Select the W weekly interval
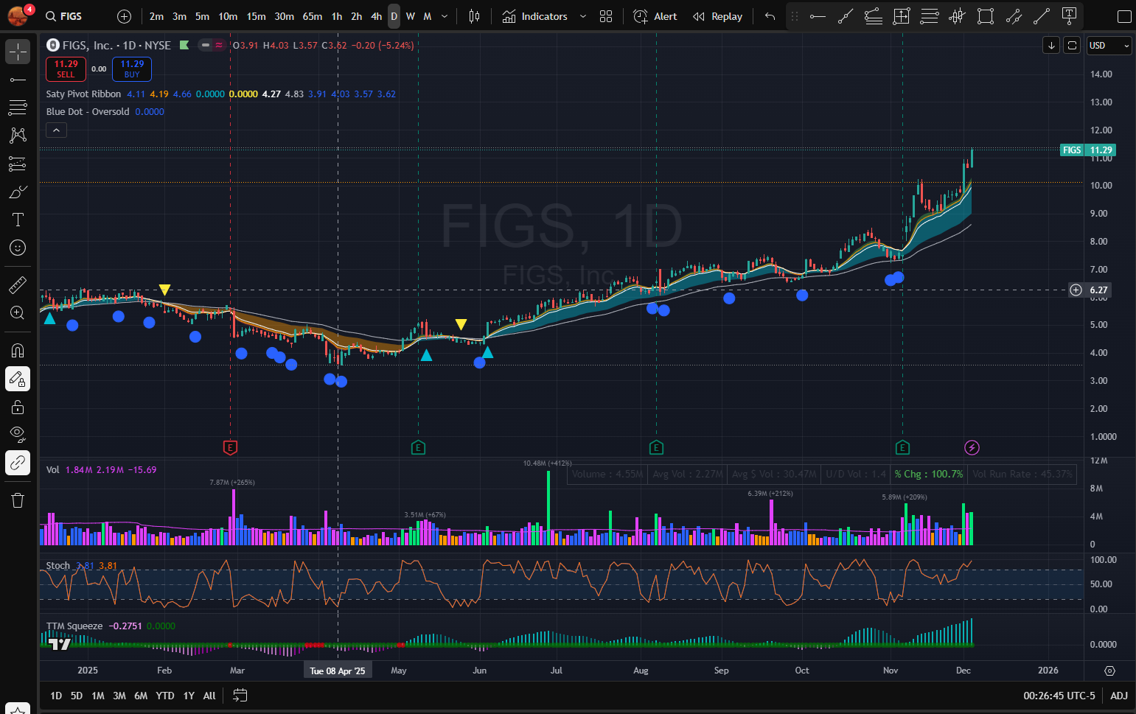Viewport: 1136px width, 714px height. coord(411,16)
